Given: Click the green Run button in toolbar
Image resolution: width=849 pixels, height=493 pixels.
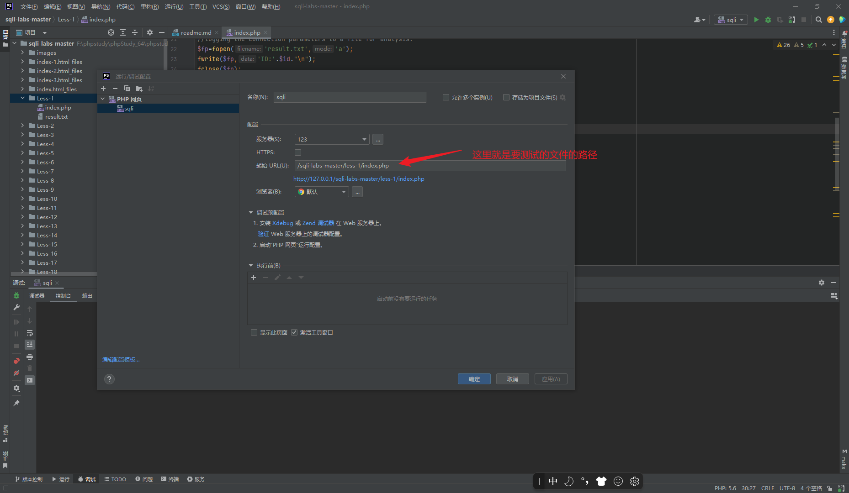Looking at the screenshot, I should [x=756, y=20].
